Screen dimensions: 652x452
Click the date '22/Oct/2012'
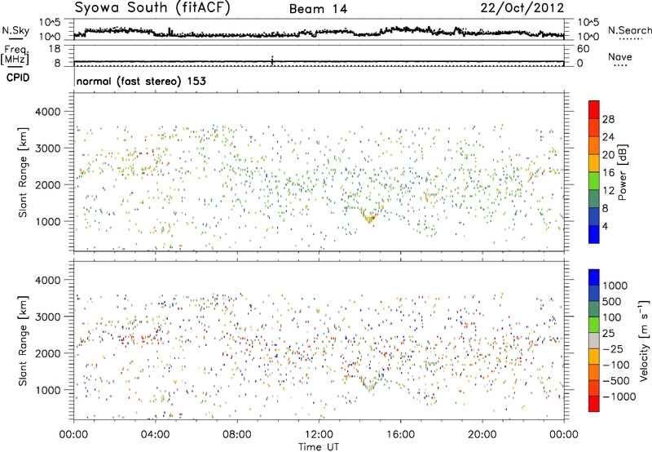pyautogui.click(x=522, y=7)
